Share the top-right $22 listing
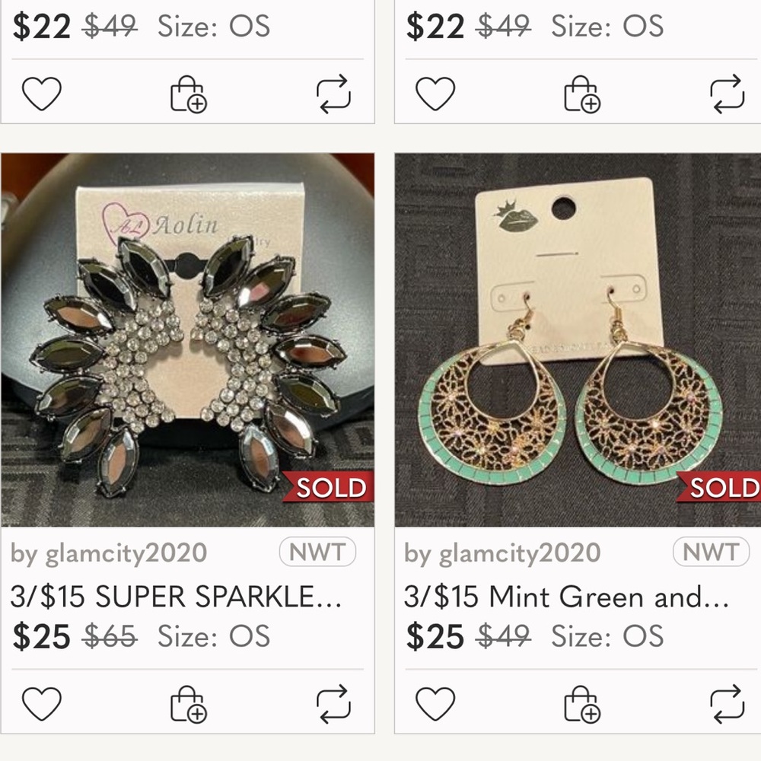Image resolution: width=761 pixels, height=761 pixels. 727,94
